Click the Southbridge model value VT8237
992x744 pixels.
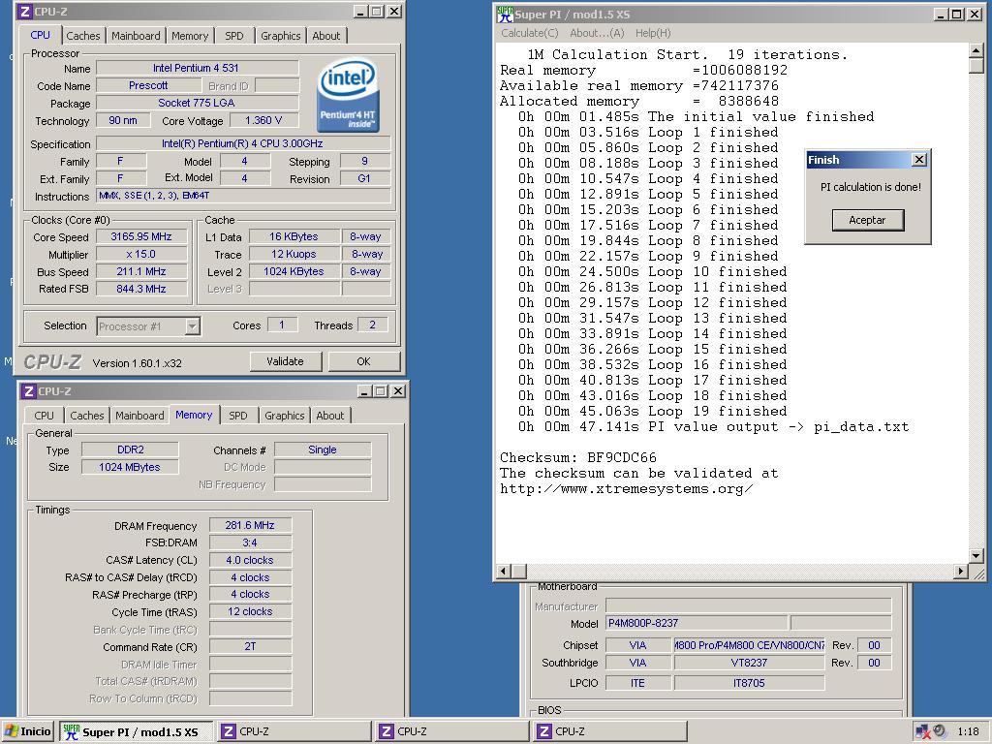749,663
